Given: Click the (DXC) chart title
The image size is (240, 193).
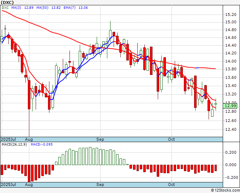Looking at the screenshot, I should (x=7, y=2).
